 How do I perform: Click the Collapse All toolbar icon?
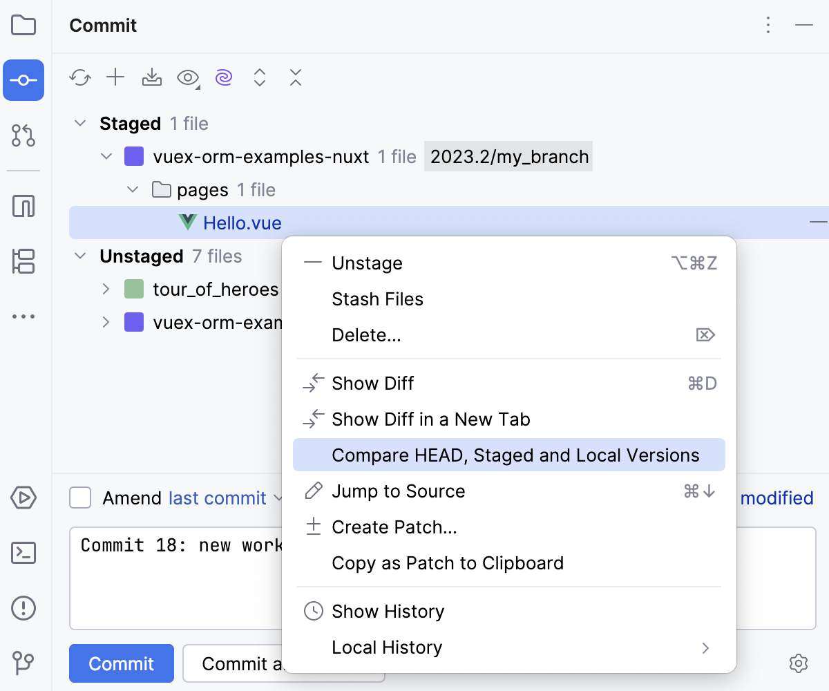pyautogui.click(x=296, y=77)
